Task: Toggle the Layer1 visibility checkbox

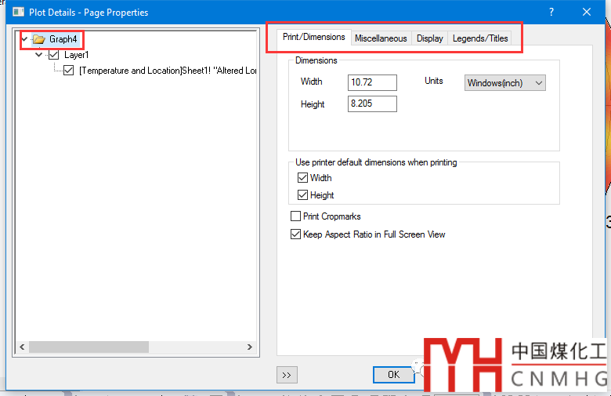Action: coord(54,55)
